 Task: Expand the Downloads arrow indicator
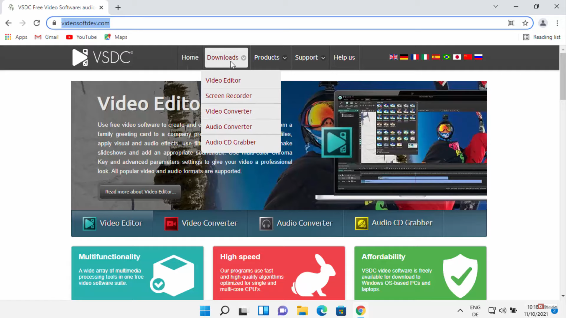point(243,58)
